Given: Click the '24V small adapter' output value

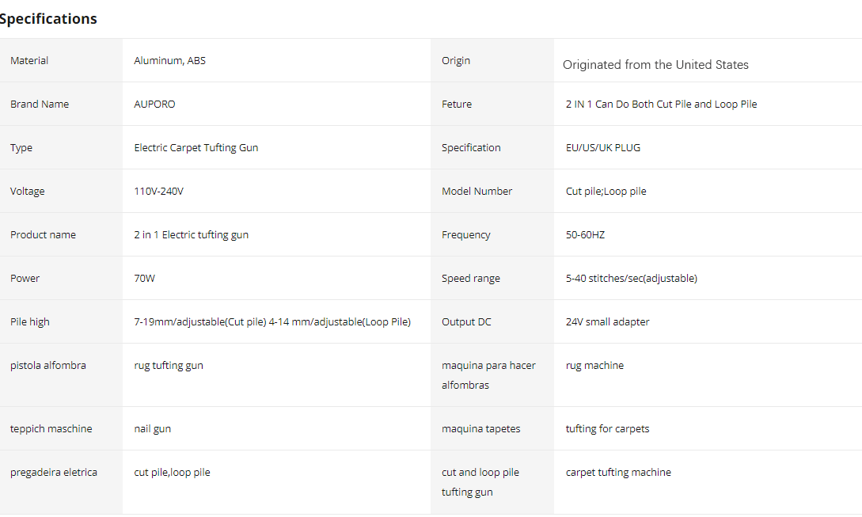Looking at the screenshot, I should click(607, 321).
